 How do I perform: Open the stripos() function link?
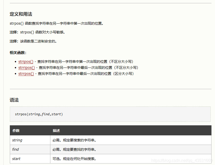(x=26, y=62)
